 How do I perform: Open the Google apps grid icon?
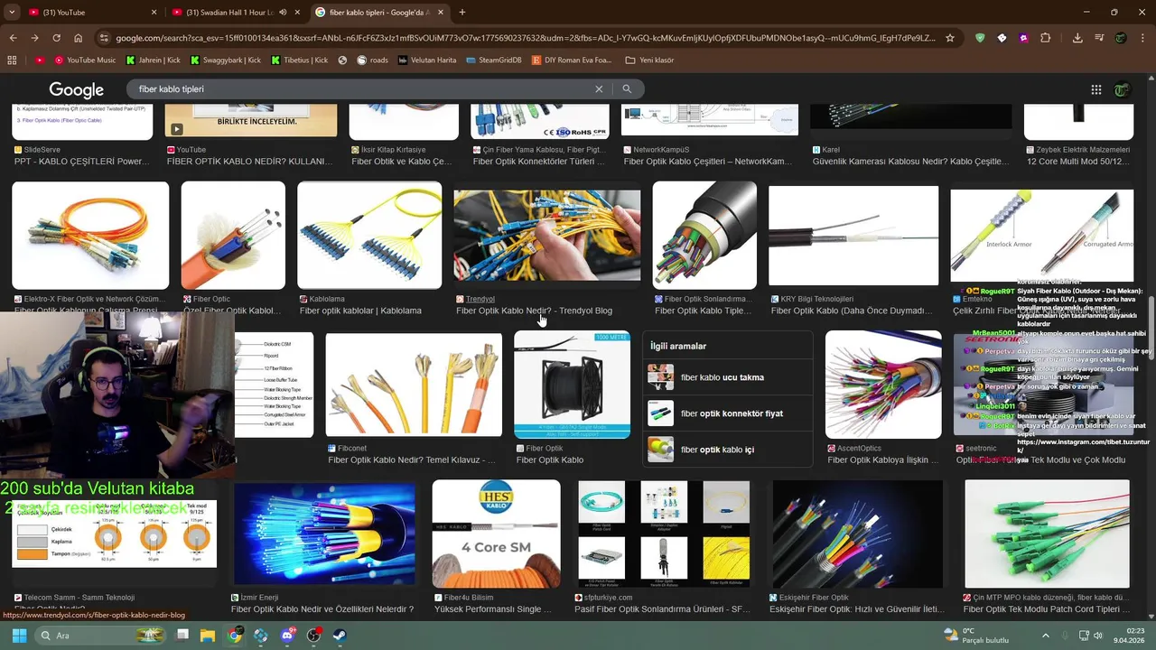1096,89
